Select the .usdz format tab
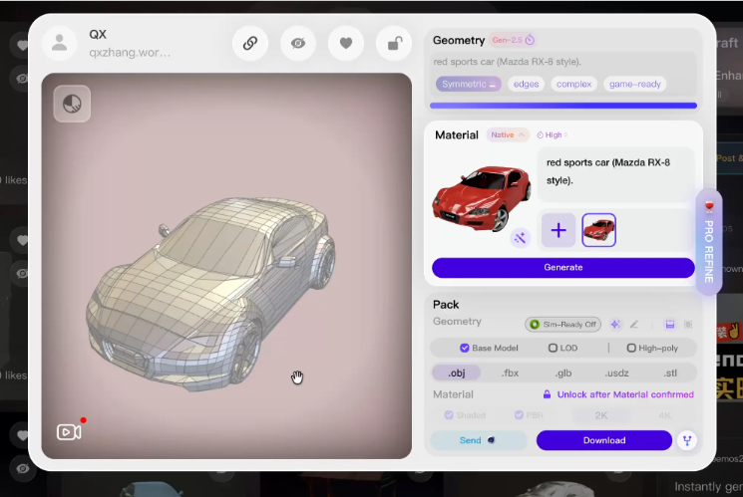Screen dimensions: 743x497 click(x=616, y=373)
